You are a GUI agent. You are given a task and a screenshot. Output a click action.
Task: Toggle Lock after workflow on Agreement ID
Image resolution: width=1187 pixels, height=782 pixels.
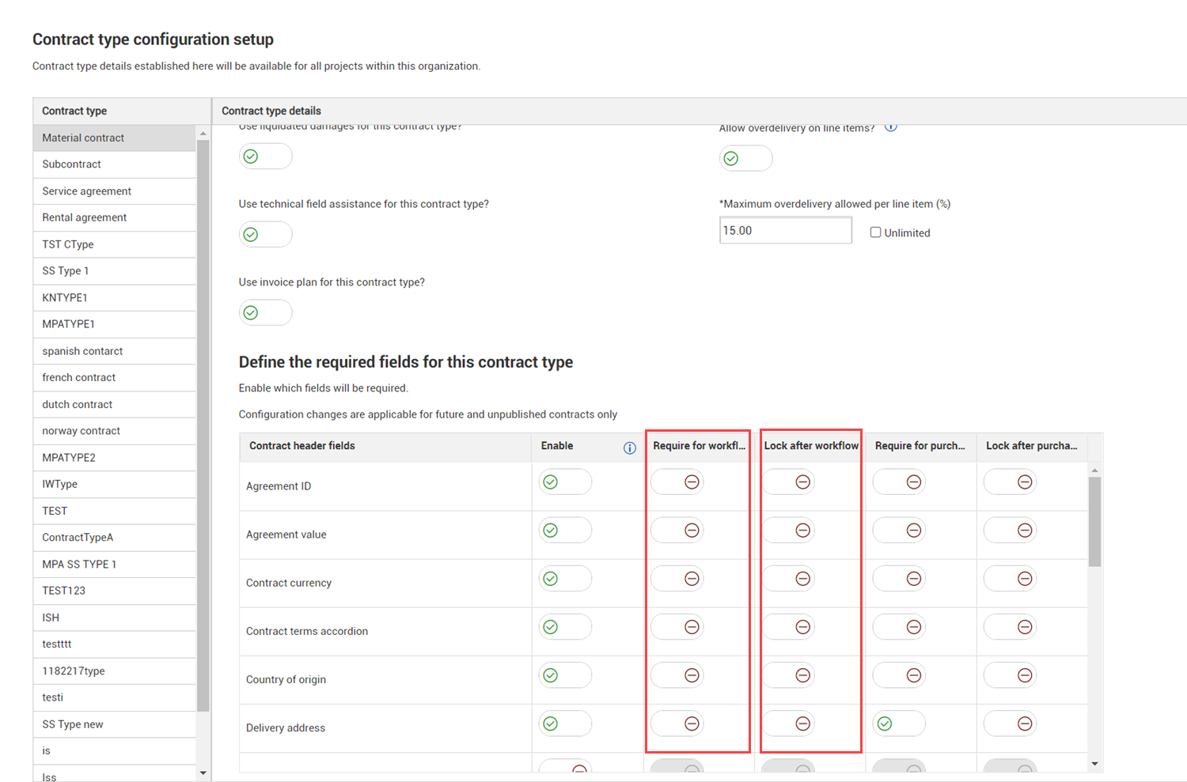[788, 482]
